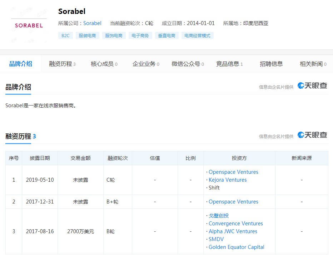333x255 pixels.
Task: Switch to the 招聘信息 tab
Action: (271, 64)
